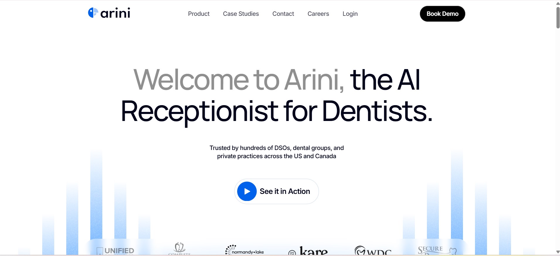Go to Case Studies page

[241, 14]
